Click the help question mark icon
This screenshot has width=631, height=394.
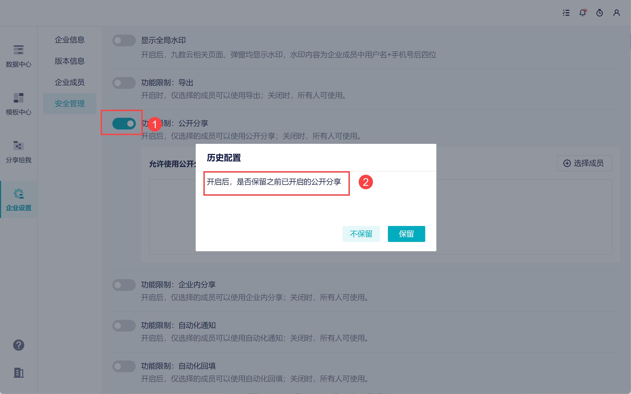[19, 345]
